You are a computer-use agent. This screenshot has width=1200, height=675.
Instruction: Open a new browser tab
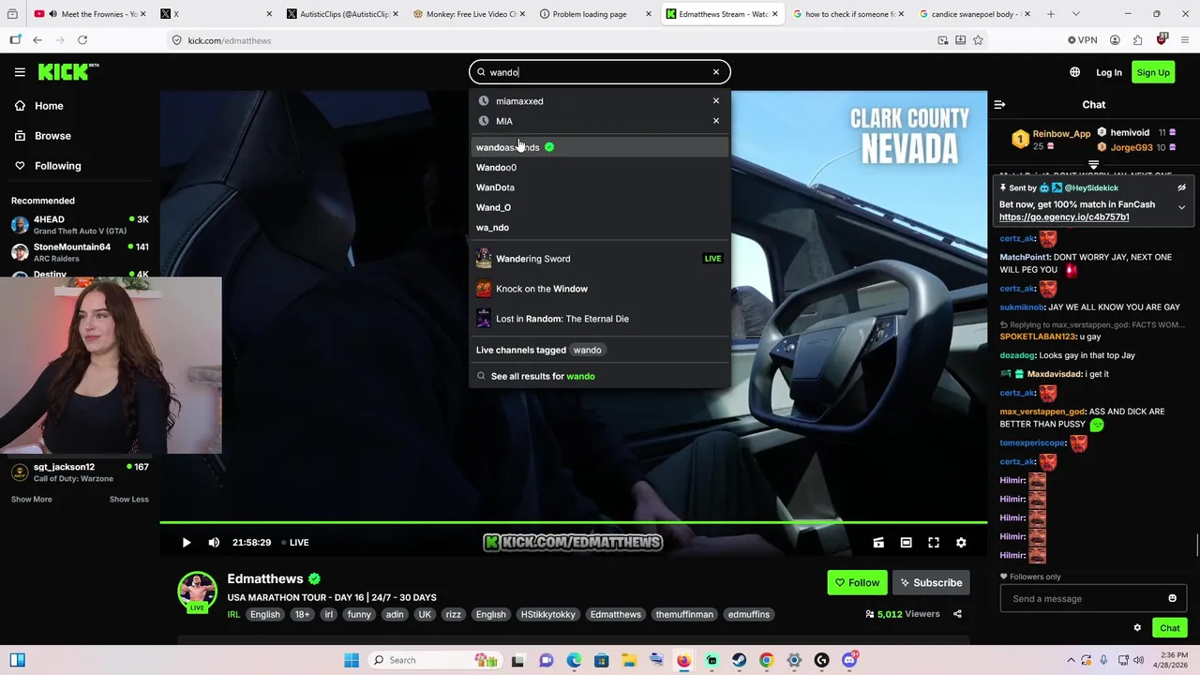1051,14
